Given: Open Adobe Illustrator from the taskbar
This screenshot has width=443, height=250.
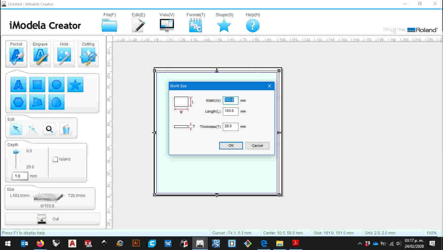Looking at the screenshot, I should click(x=136, y=243).
